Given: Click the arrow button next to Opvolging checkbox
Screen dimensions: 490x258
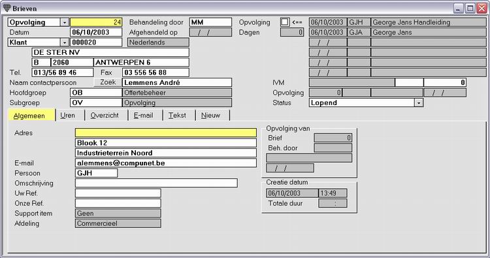Looking at the screenshot, I should 297,22.
